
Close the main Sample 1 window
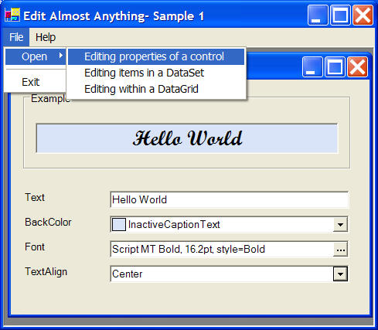pyautogui.click(x=363, y=15)
